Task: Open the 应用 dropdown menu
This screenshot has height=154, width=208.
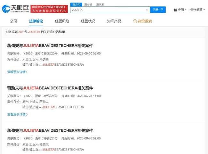Action: [x=180, y=10]
